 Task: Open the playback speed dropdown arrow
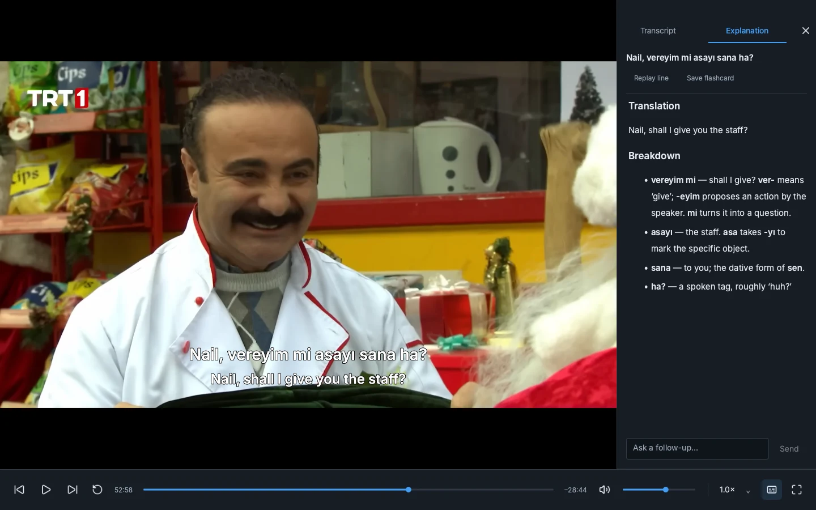pyautogui.click(x=748, y=491)
